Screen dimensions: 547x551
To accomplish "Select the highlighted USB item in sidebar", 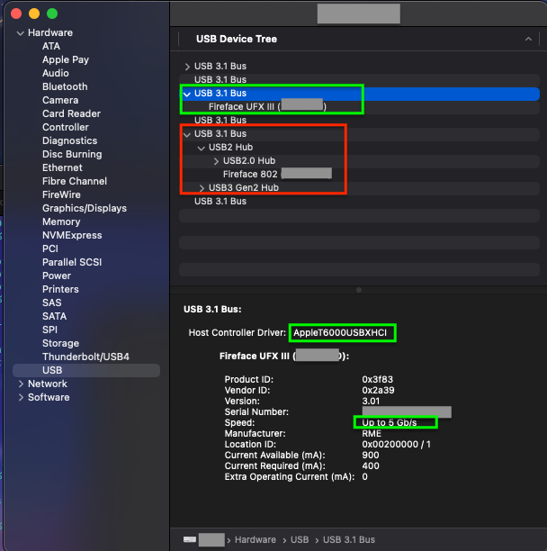I will (86, 370).
